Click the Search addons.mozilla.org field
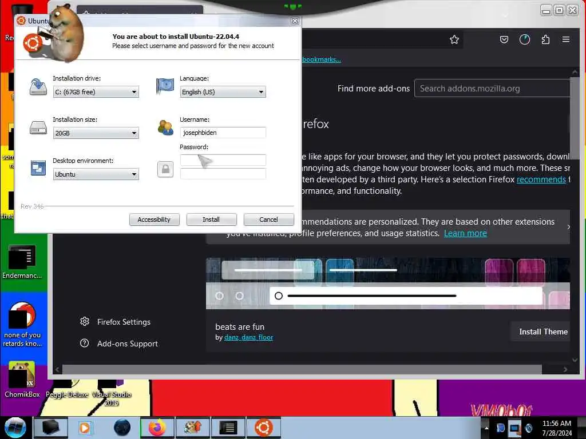586x439 pixels. tap(492, 89)
